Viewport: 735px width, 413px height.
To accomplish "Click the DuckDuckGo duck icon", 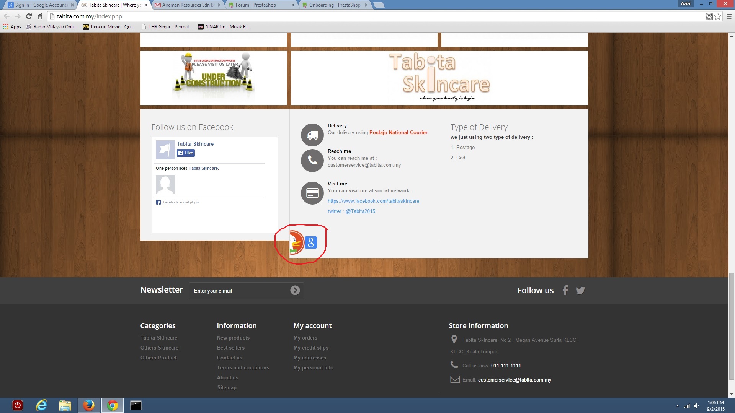I will click(296, 242).
